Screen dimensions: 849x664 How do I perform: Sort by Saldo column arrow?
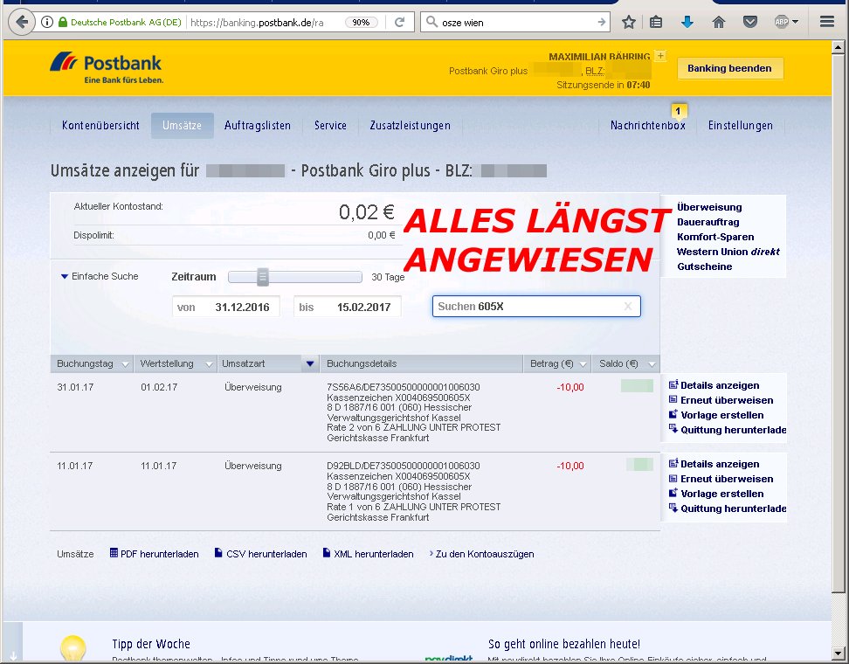(x=652, y=364)
